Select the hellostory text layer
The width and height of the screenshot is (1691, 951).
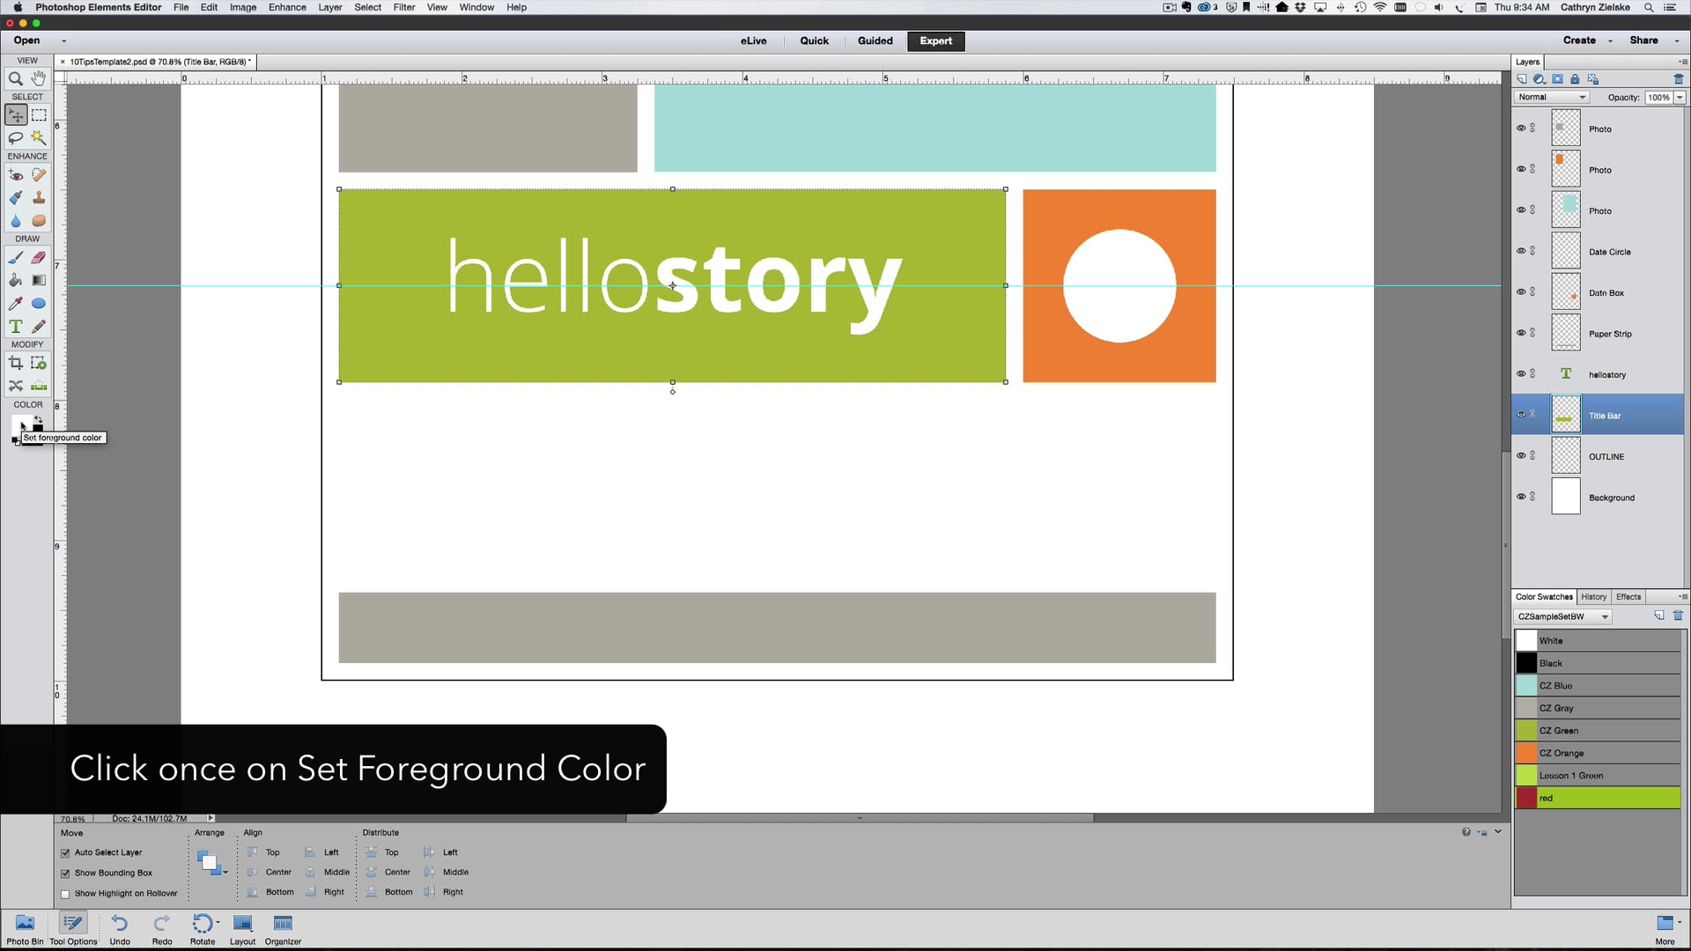coord(1606,374)
